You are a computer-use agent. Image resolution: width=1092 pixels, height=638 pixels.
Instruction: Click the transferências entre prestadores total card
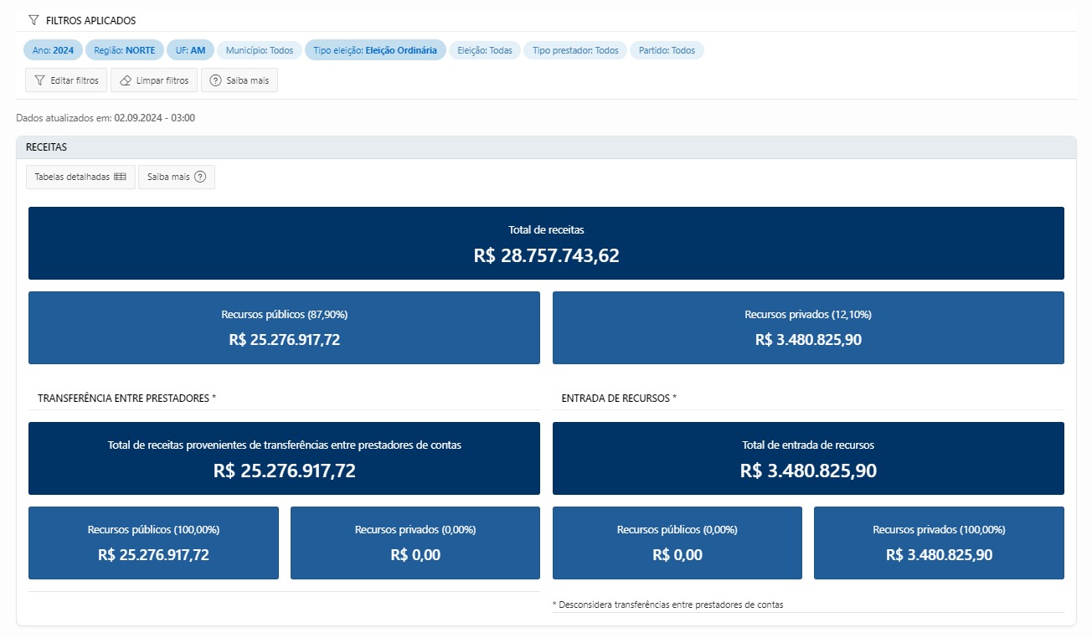coord(284,458)
